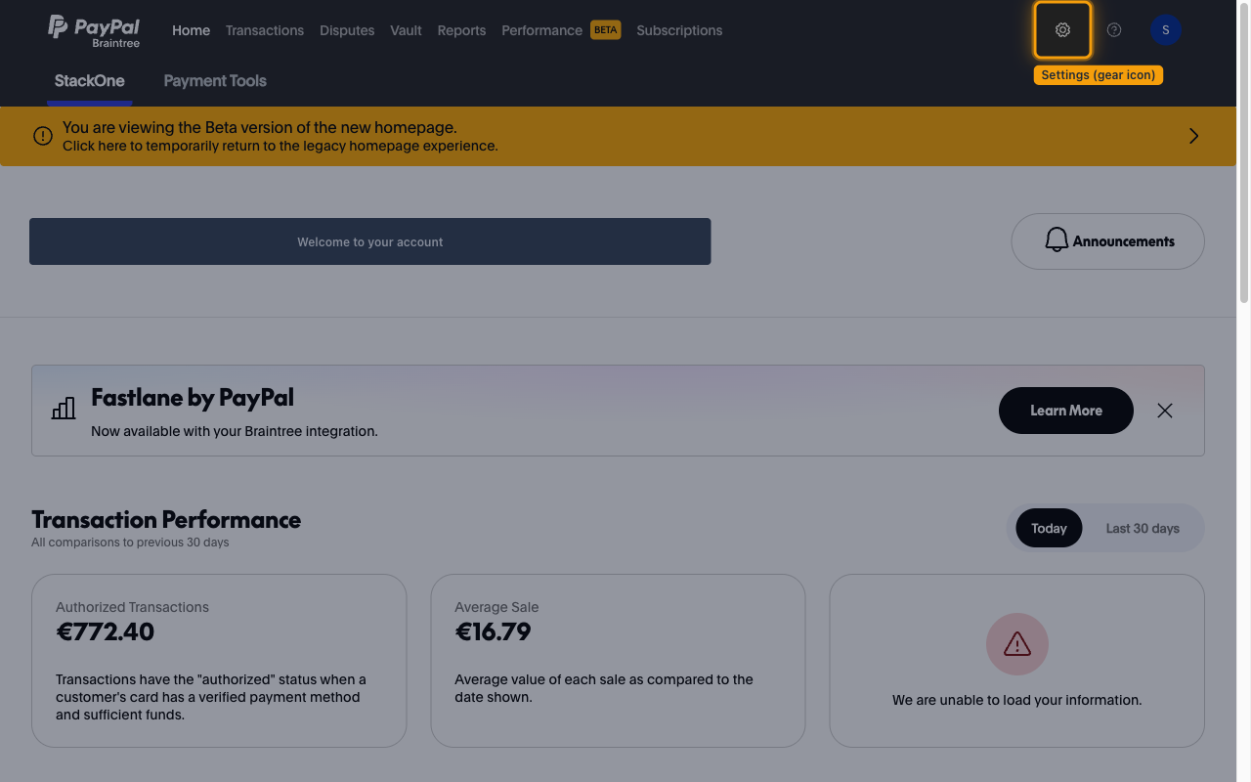This screenshot has height=782, width=1251.
Task: Select the Today time range toggle
Action: (x=1049, y=529)
